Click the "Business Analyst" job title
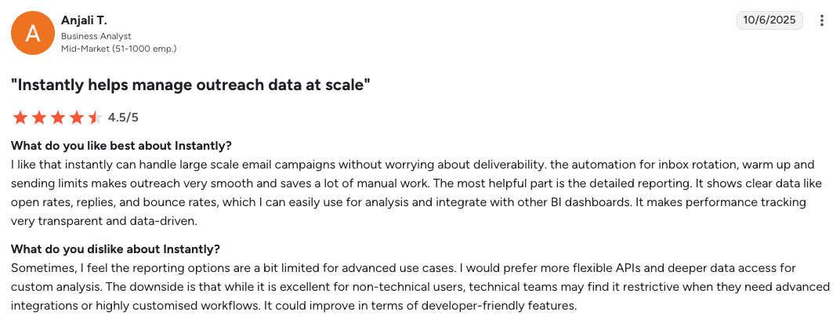840x319 pixels. point(96,36)
